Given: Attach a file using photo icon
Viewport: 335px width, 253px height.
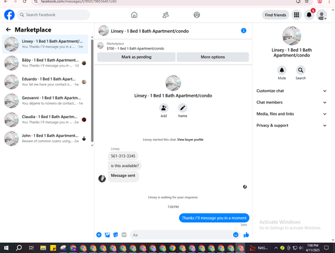Looking at the screenshot, I should pyautogui.click(x=107, y=235).
